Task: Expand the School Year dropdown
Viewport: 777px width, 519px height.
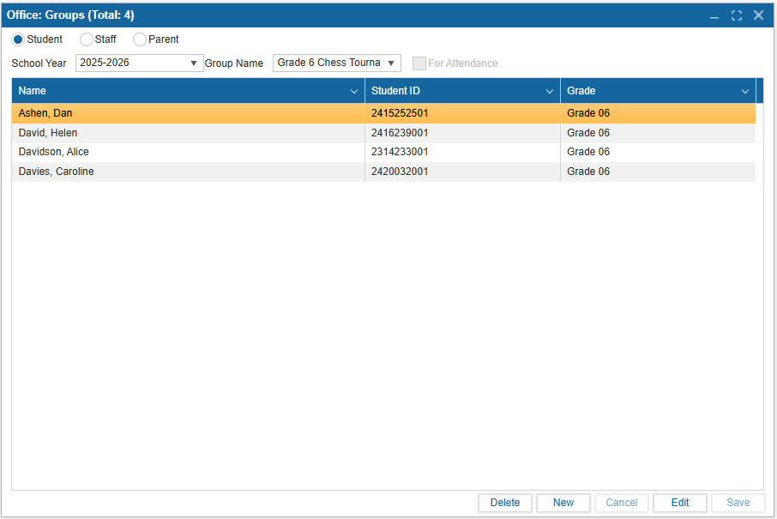Action: (194, 63)
